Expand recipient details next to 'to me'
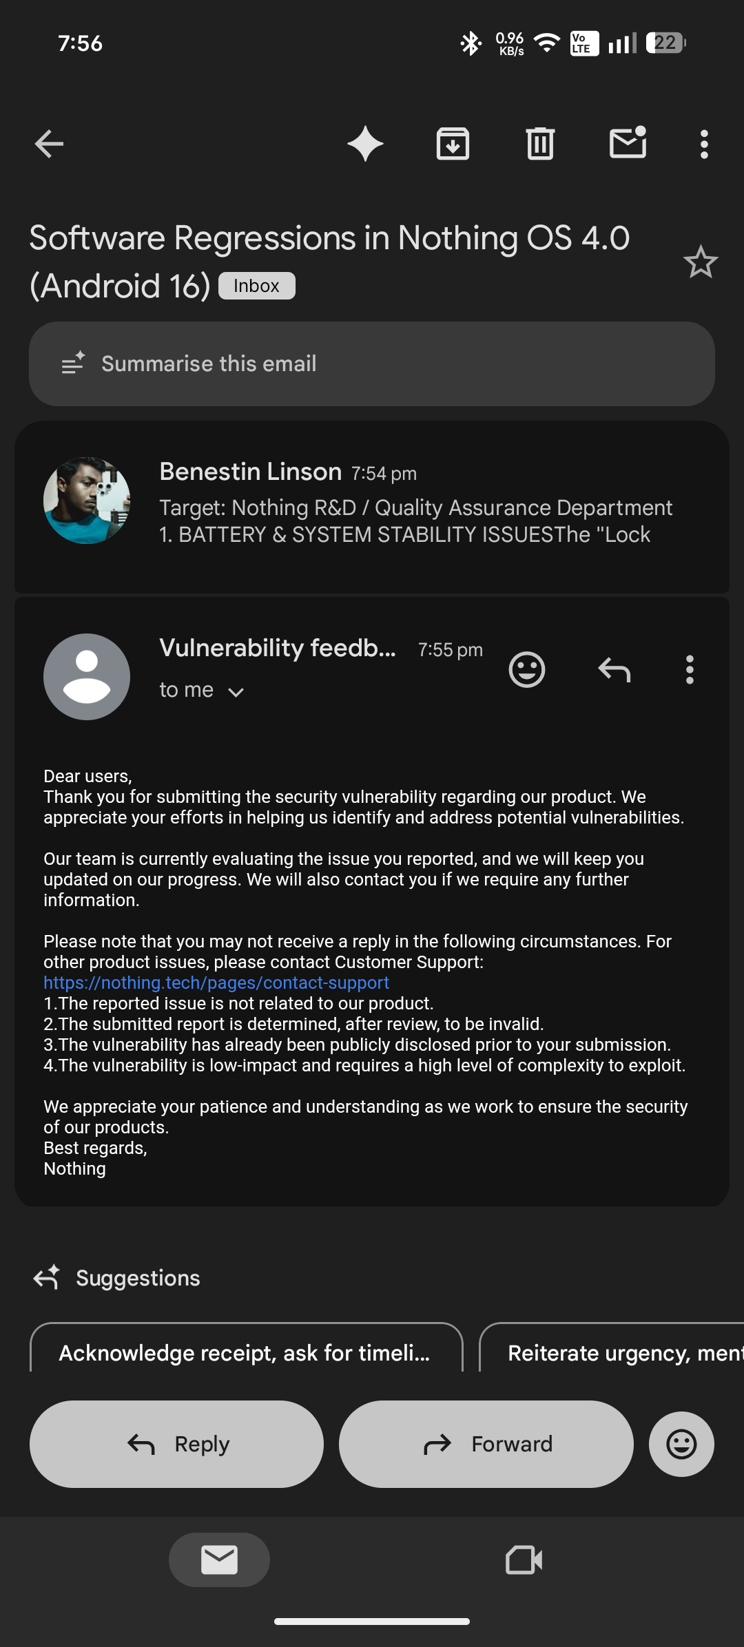The width and height of the screenshot is (744, 1647). [x=236, y=692]
